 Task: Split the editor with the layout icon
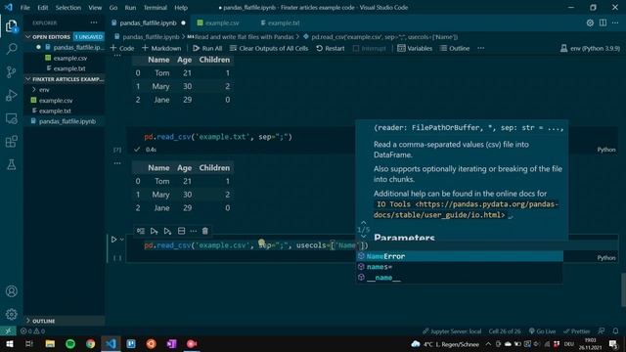[603, 22]
